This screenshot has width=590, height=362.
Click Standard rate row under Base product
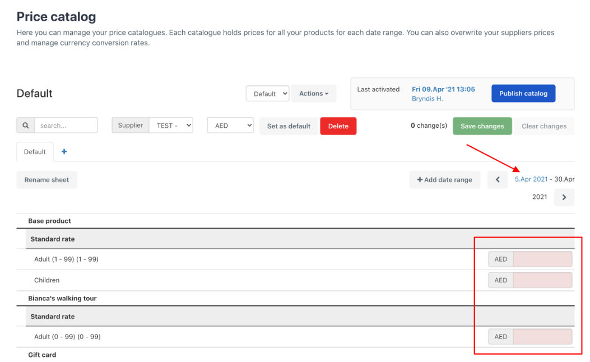(x=300, y=239)
